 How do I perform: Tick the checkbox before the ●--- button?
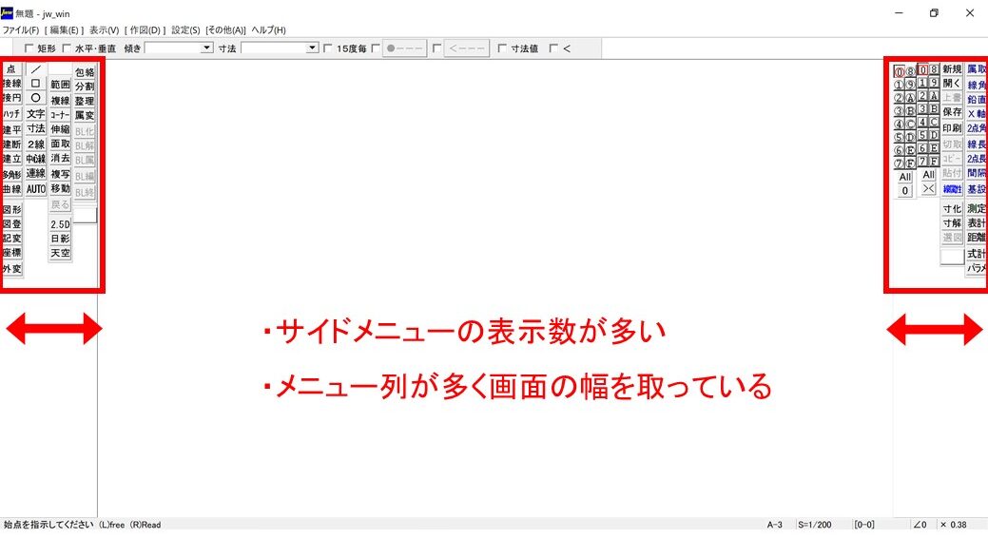(x=377, y=48)
